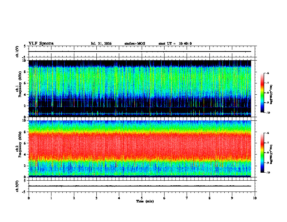Viewport: 287px width, 222px height.
Task: Click time axis tick label "5"
Action: point(142,198)
